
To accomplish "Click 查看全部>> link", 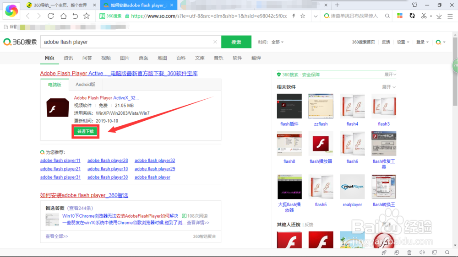I will (57, 236).
